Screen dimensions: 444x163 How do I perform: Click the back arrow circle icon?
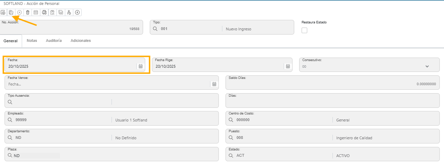point(77,12)
